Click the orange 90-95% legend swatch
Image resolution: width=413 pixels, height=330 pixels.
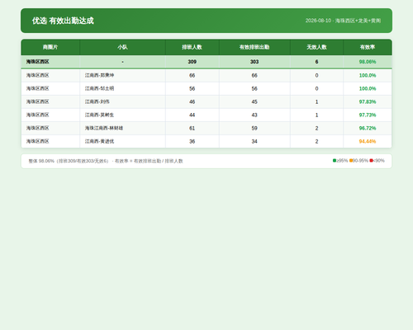(x=351, y=161)
